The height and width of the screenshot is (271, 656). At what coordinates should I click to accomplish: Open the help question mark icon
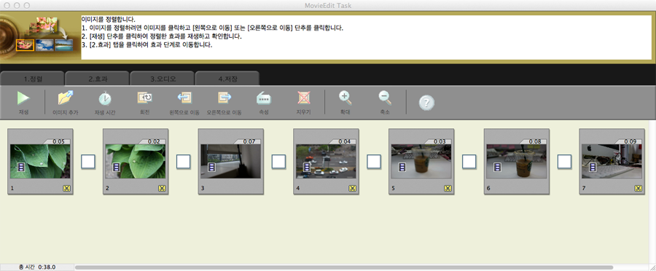point(426,103)
